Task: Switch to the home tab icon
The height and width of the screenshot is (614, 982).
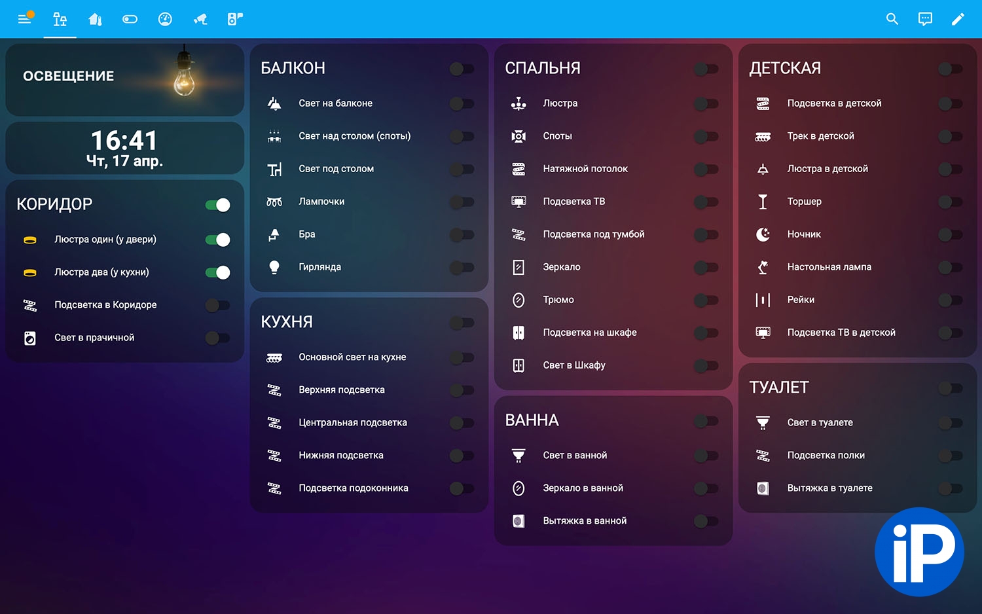Action: (95, 19)
